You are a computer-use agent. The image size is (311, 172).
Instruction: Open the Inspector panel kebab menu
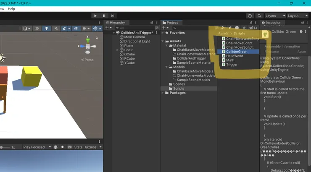click(307, 22)
